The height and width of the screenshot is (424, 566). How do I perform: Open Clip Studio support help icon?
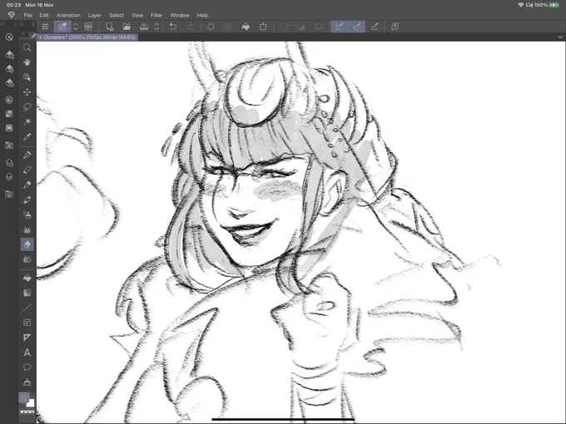pos(395,27)
